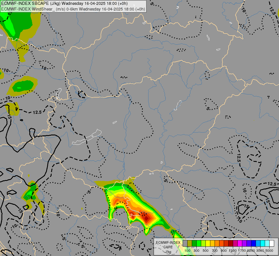Click the legend value 500
Image resolution: width=279 pixels, height=256 pixels.
pyautogui.click(x=205, y=251)
